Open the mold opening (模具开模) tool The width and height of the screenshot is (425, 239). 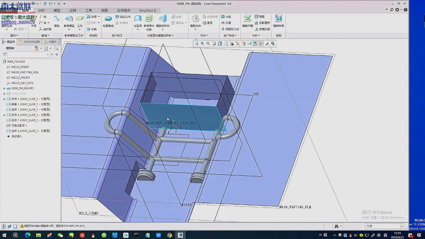coord(248,19)
